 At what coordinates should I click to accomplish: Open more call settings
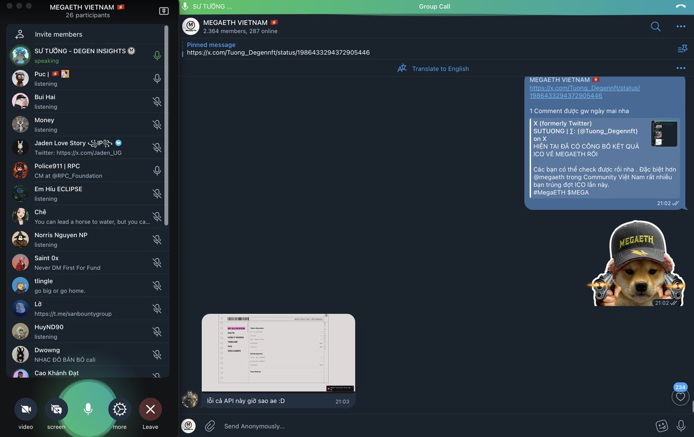[x=120, y=409]
